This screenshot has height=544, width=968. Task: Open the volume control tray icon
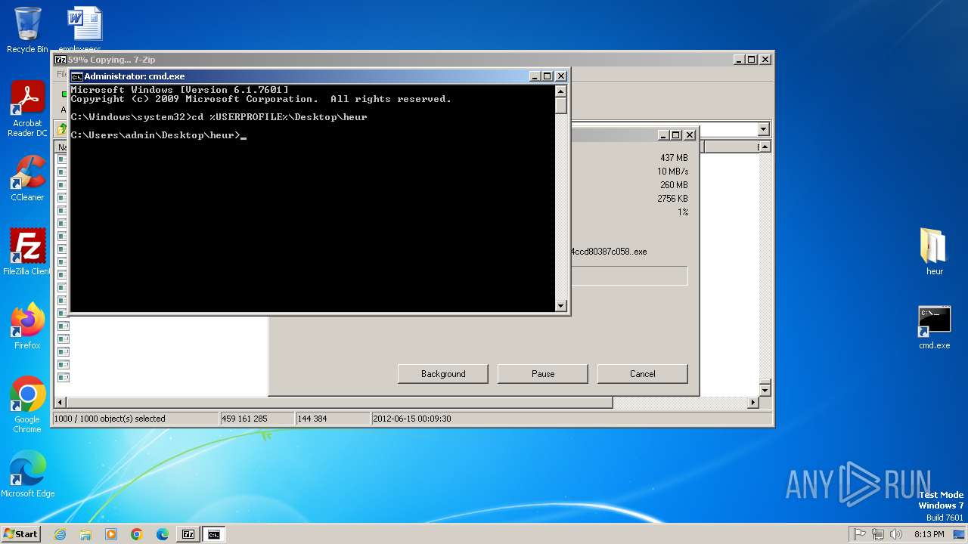pyautogui.click(x=896, y=534)
